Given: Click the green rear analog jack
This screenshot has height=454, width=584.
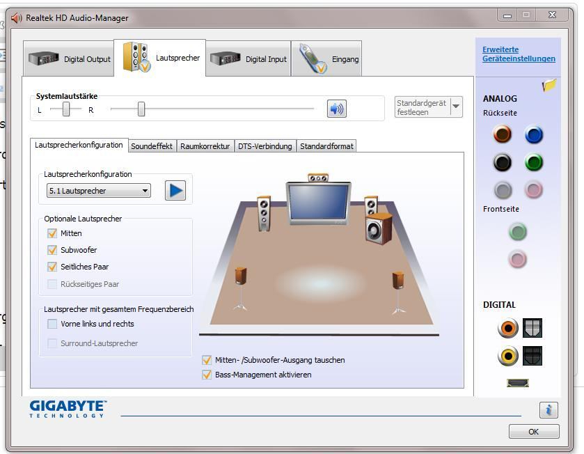Looking at the screenshot, I should tap(534, 162).
